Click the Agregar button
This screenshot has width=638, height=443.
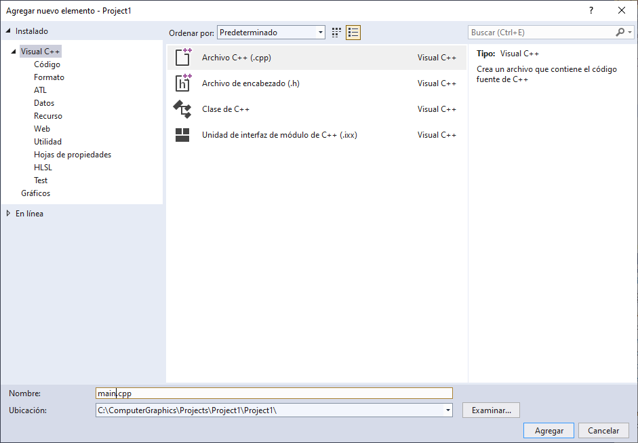tap(549, 431)
